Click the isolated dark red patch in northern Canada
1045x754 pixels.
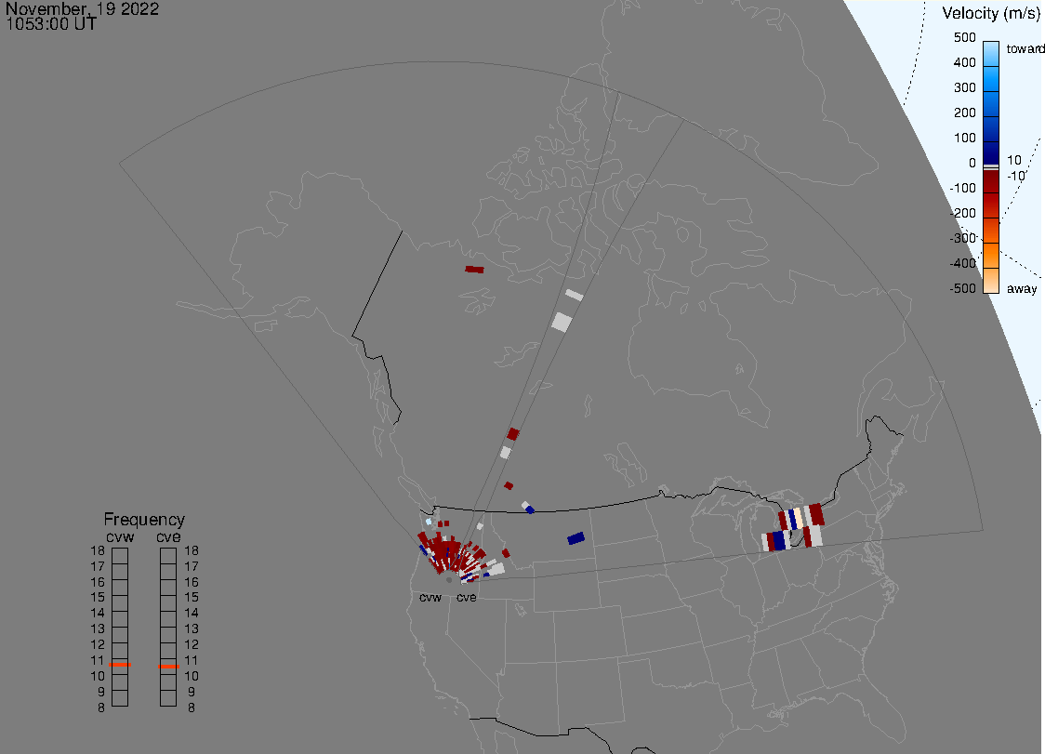coord(474,270)
